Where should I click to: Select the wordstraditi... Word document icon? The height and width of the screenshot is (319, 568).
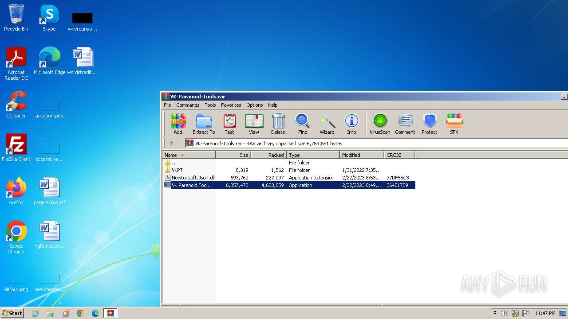click(83, 61)
